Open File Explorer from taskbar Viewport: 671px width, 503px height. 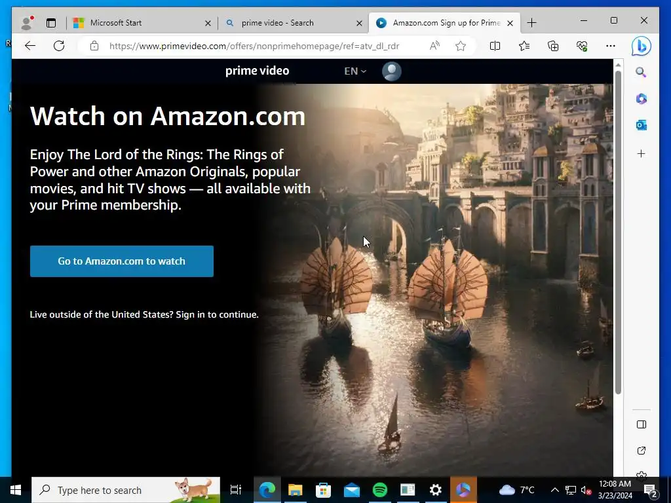click(296, 490)
